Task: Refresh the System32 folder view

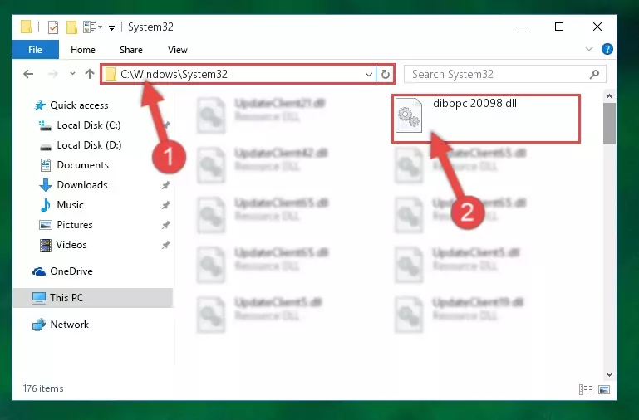Action: 385,75
